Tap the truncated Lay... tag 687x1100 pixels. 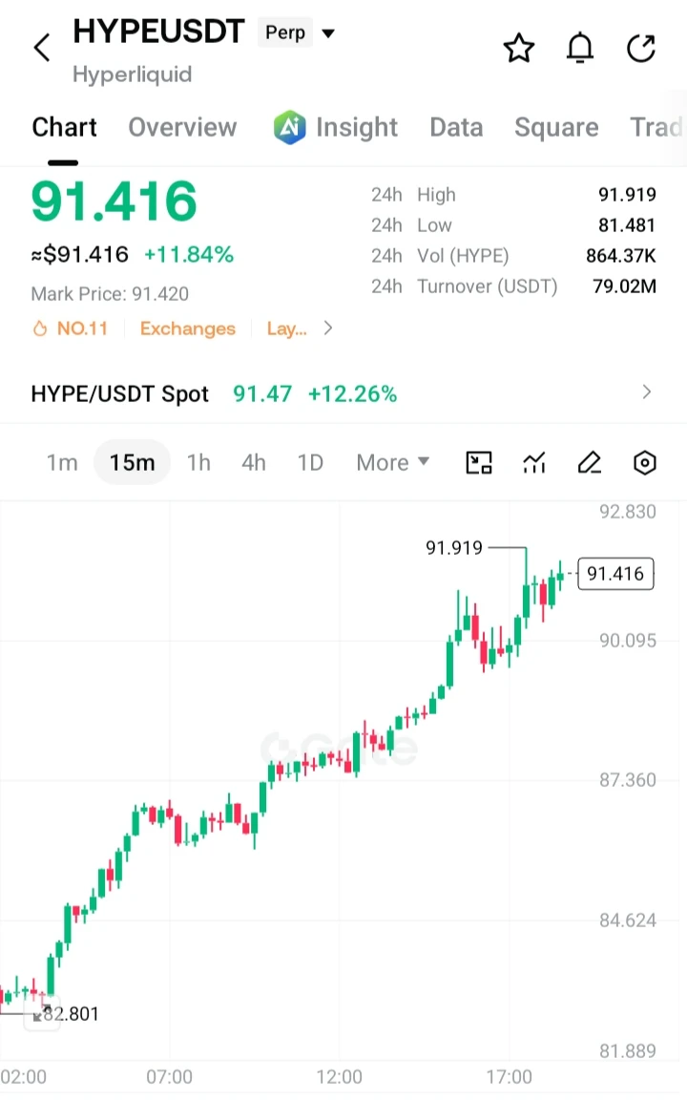286,328
